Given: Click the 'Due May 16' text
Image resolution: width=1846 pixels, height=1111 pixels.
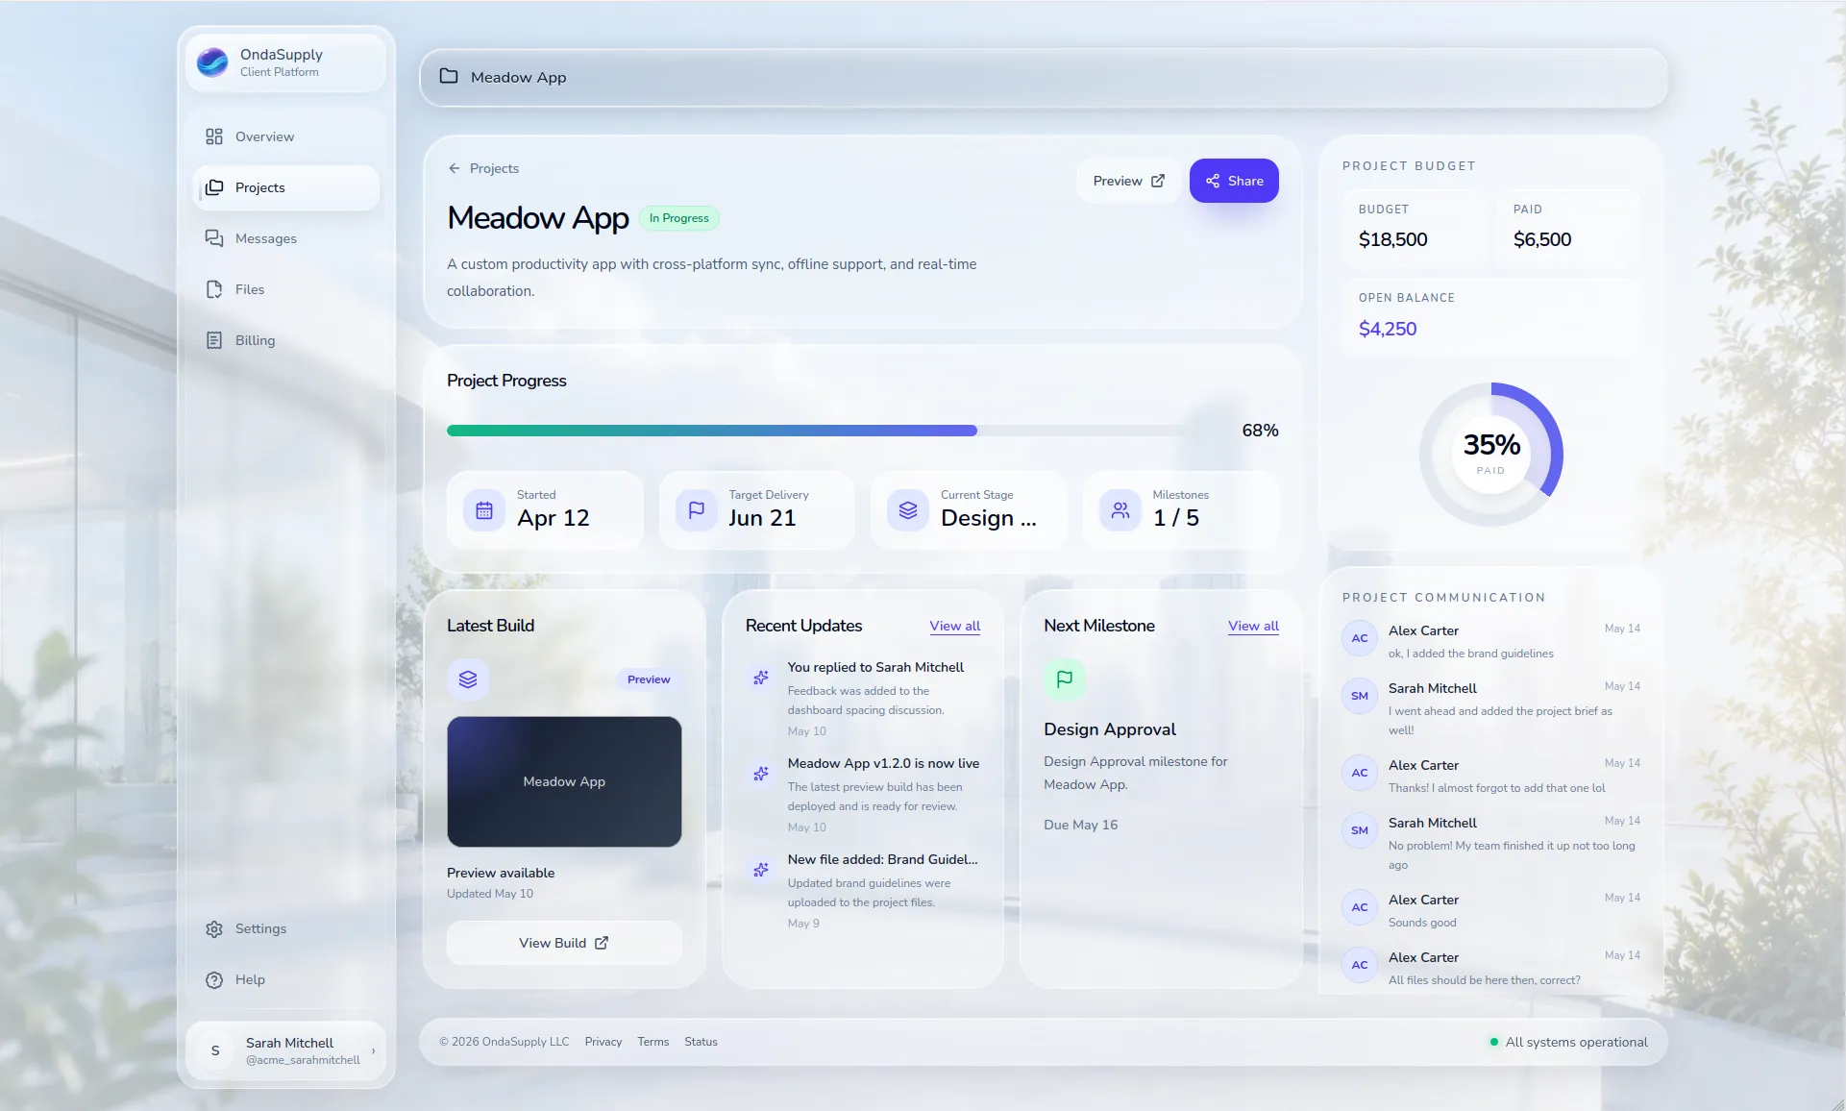Looking at the screenshot, I should 1081,825.
